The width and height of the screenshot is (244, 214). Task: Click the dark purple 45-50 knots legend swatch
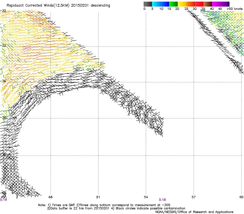pyautogui.click(x=225, y=4)
